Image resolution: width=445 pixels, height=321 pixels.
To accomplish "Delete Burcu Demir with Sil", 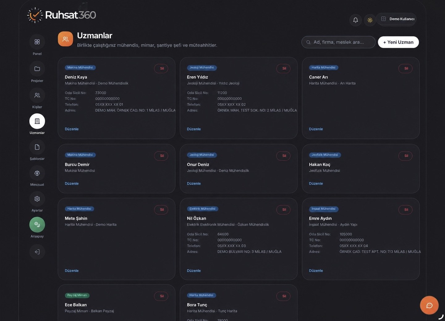I will pyautogui.click(x=161, y=156).
